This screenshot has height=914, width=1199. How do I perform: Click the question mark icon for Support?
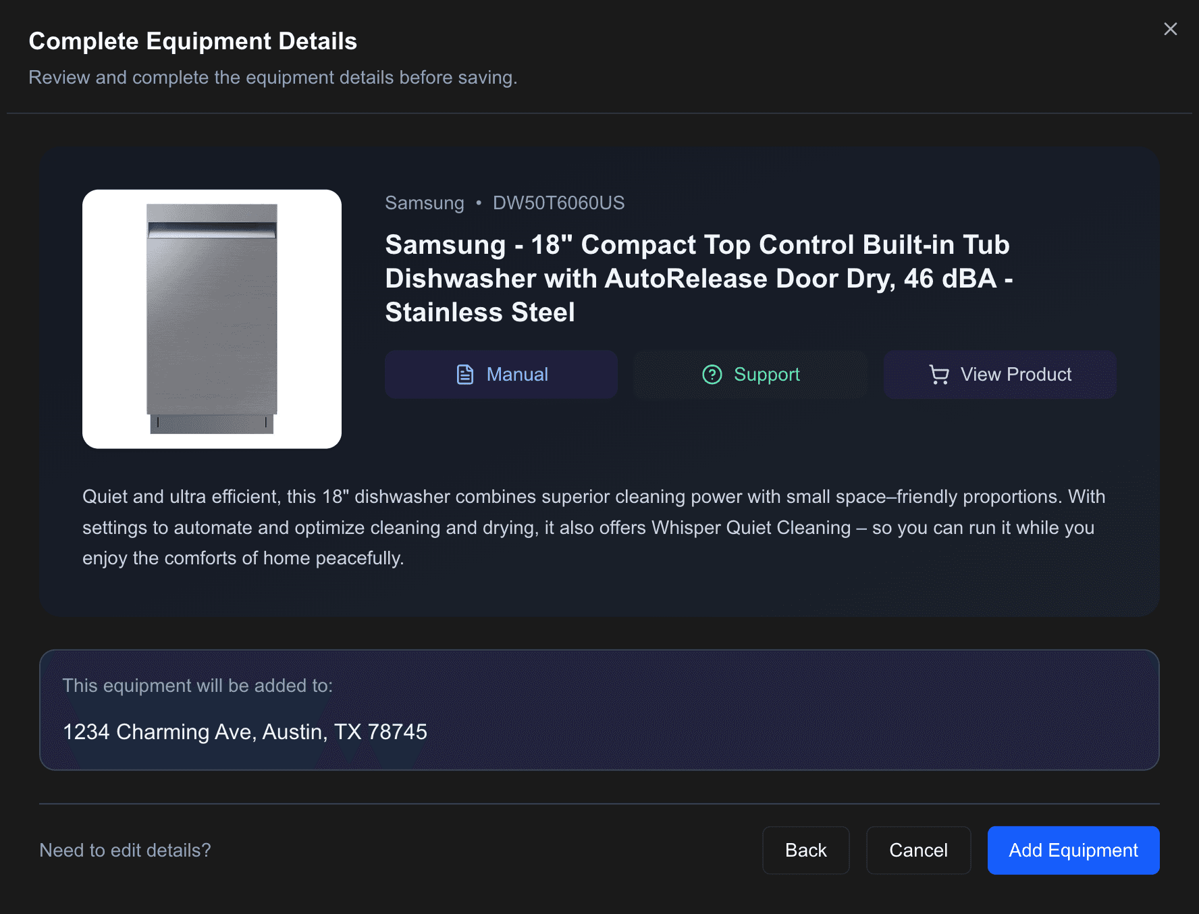tap(712, 375)
